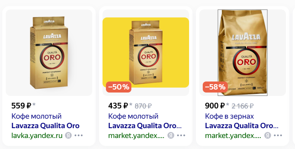The width and height of the screenshot is (295, 149).
Task: Click the 559 ₽ price
Action: [21, 106]
